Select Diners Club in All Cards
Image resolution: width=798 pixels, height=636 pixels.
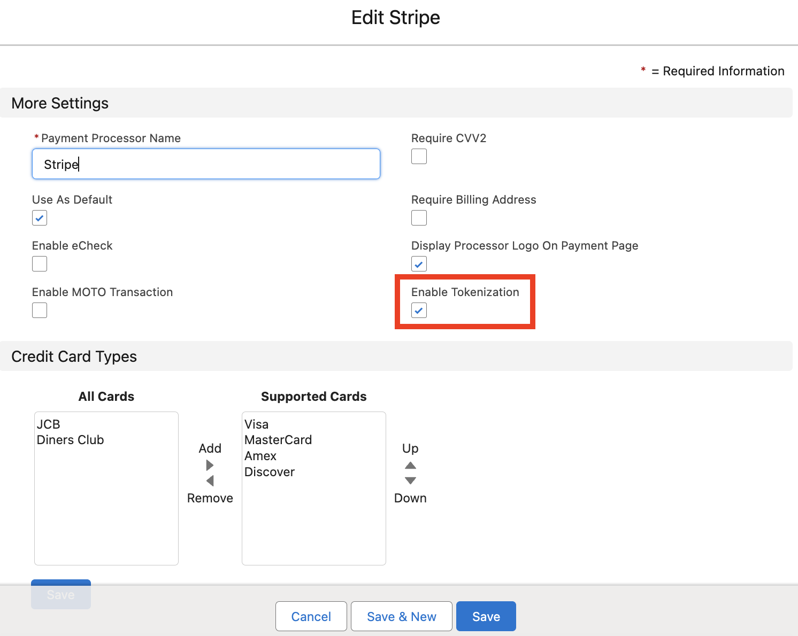pos(71,440)
